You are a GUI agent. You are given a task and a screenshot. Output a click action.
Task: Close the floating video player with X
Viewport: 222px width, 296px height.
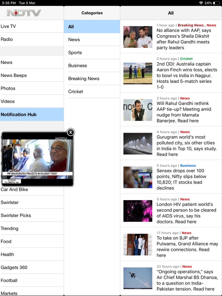pyautogui.click(x=71, y=132)
